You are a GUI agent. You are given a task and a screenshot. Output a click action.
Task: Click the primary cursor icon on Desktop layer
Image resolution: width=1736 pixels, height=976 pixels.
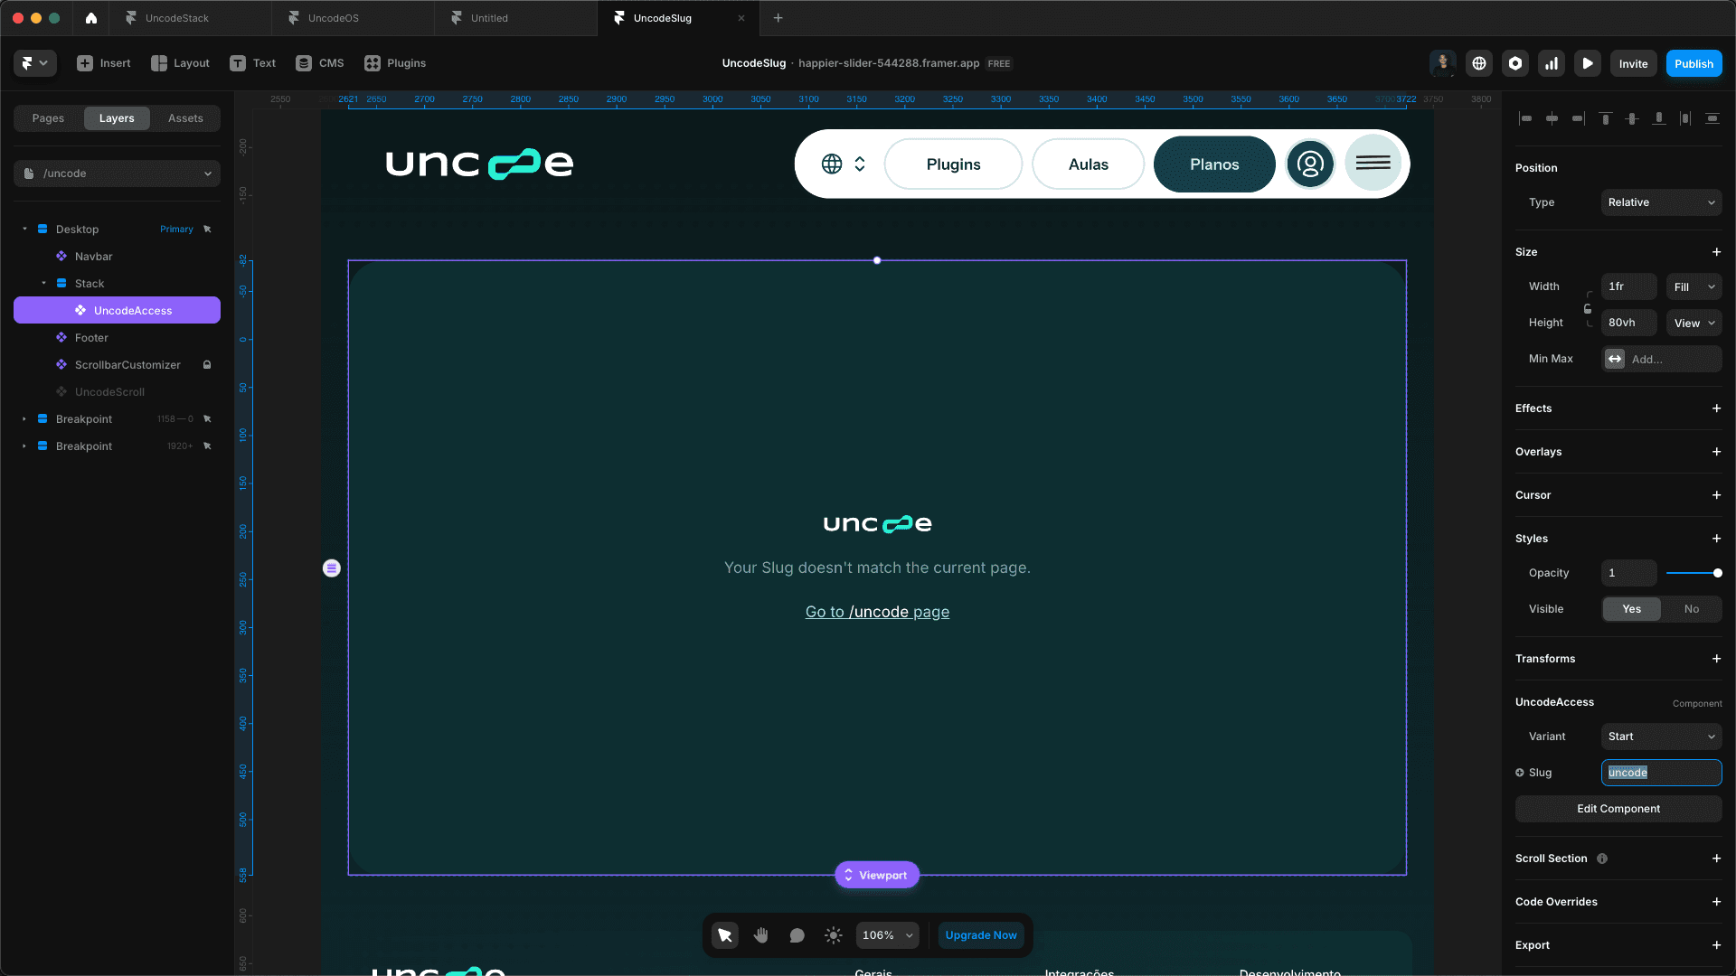pos(207,230)
